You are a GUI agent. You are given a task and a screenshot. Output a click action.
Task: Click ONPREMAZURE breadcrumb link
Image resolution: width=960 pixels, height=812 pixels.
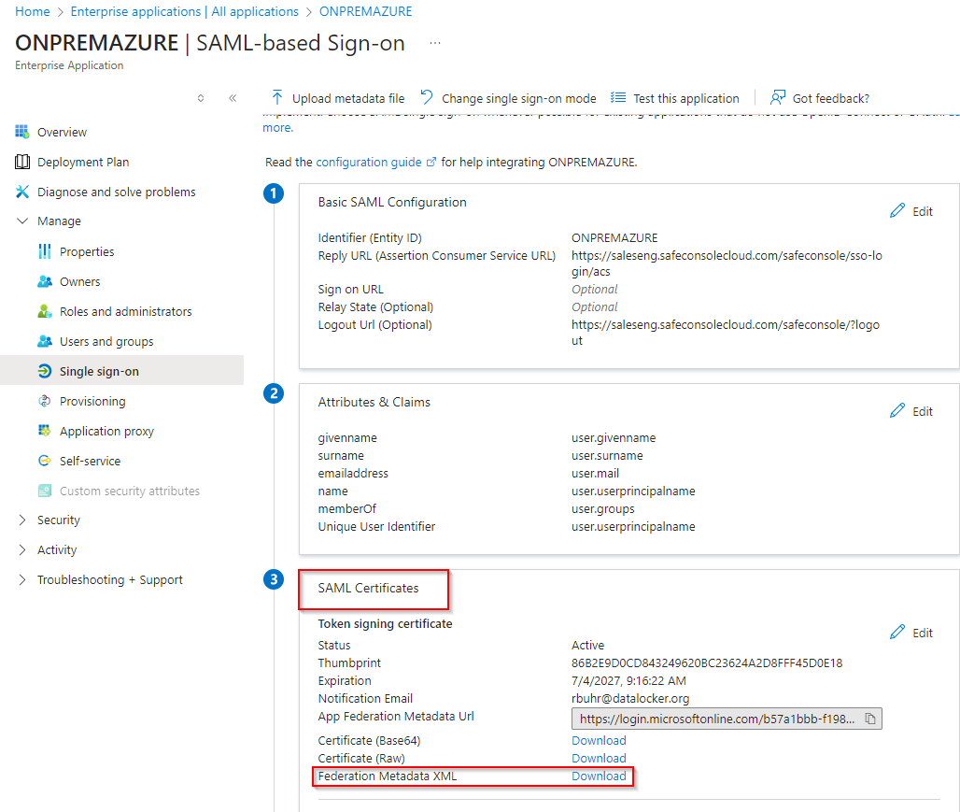point(365,11)
